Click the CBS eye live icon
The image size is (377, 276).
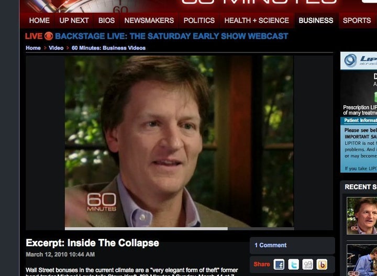coord(49,36)
